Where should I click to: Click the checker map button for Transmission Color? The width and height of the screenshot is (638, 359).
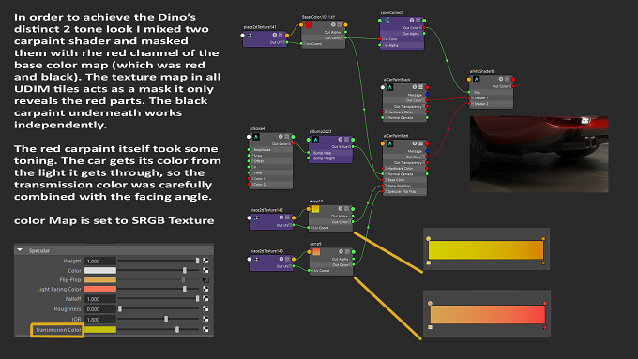click(x=205, y=329)
